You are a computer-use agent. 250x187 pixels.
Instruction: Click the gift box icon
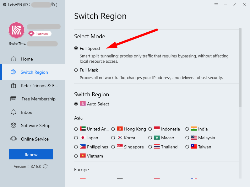[14, 86]
